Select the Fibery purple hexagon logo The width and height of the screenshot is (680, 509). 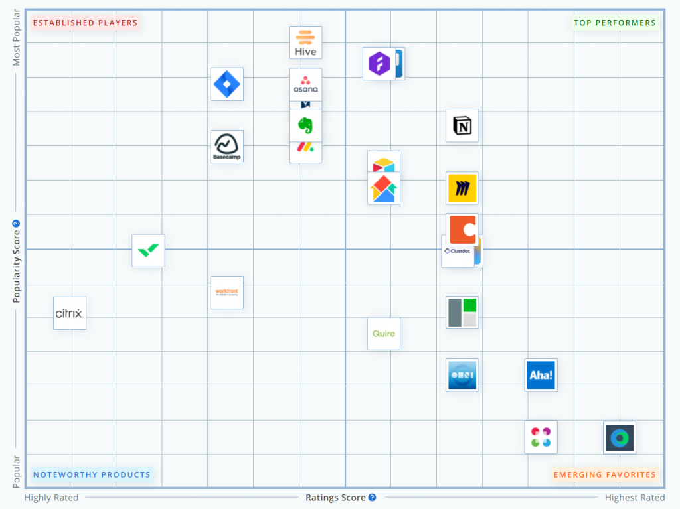[379, 64]
